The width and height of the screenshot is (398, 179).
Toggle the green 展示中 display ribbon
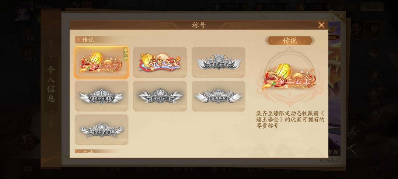tap(126, 54)
